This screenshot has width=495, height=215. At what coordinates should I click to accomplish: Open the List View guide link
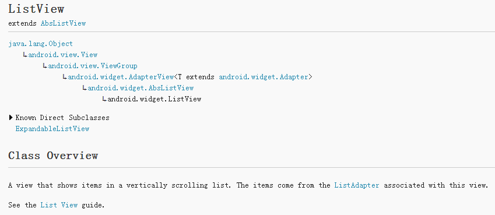(59, 205)
